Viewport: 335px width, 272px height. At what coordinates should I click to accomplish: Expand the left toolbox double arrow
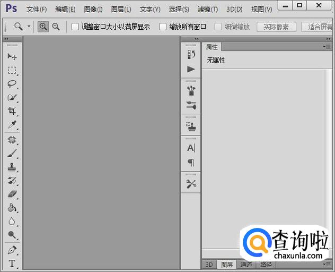pos(6,39)
